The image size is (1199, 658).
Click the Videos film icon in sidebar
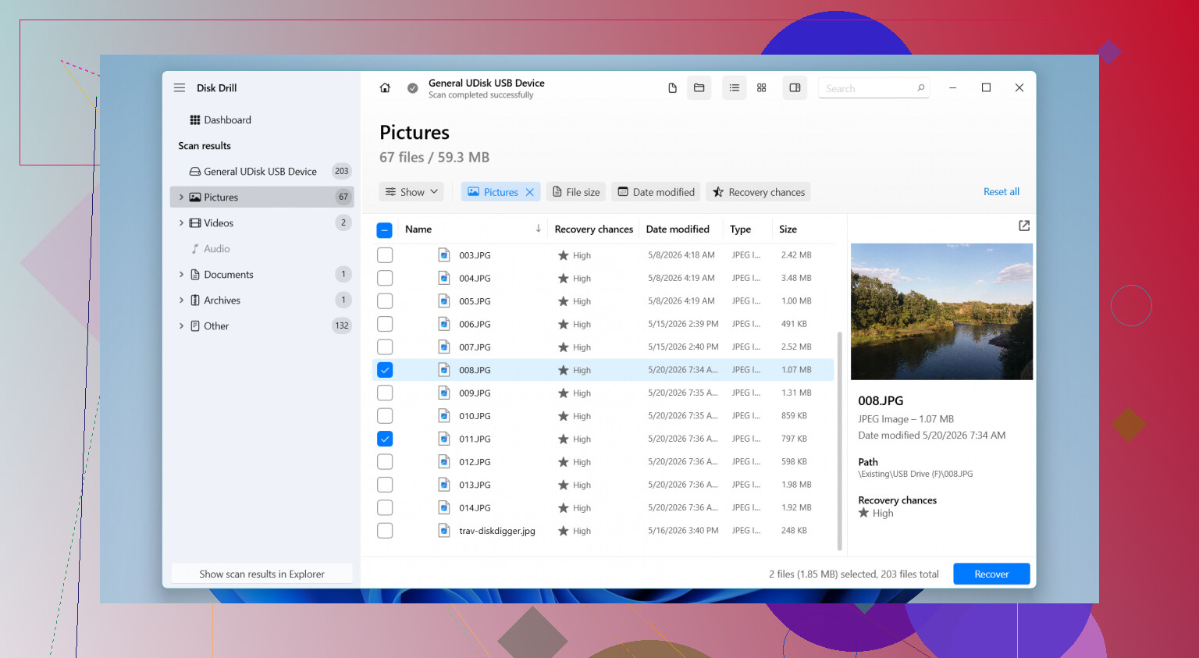coord(195,223)
